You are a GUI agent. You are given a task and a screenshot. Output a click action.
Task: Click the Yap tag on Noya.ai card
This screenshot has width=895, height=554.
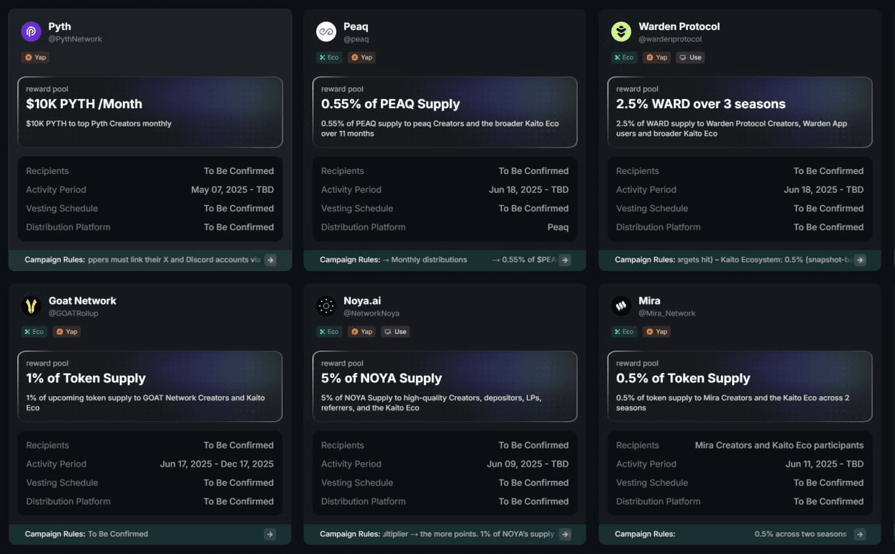point(361,332)
